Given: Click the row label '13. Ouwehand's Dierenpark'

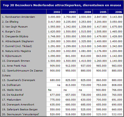Looking at the screenshot, I should (x=19, y=80).
